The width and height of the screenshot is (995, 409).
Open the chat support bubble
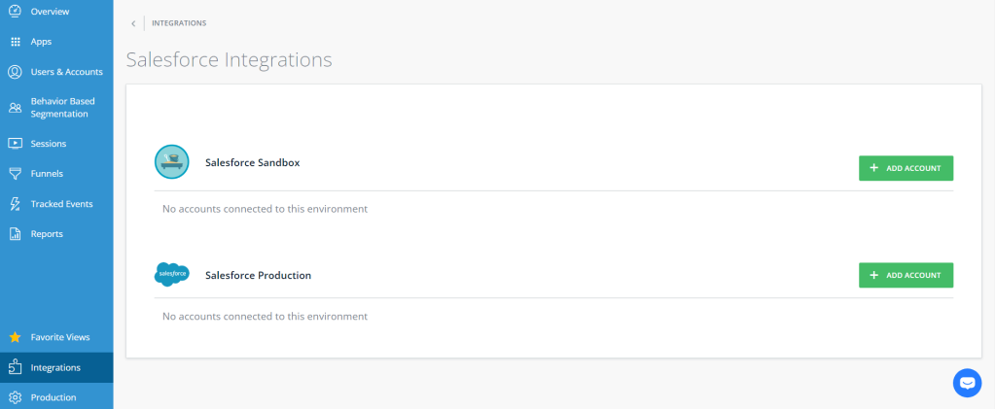[x=967, y=383]
